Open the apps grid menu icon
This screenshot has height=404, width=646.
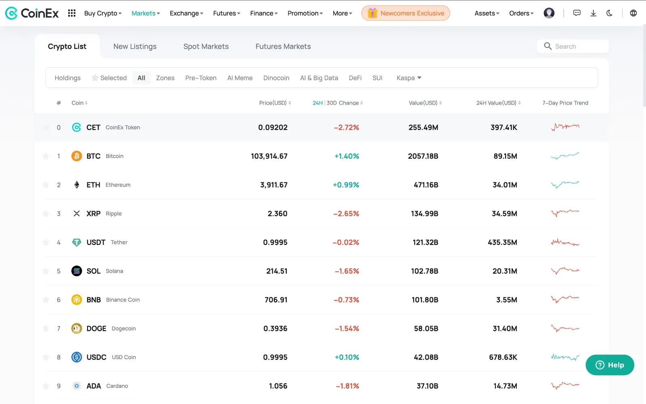coord(72,13)
